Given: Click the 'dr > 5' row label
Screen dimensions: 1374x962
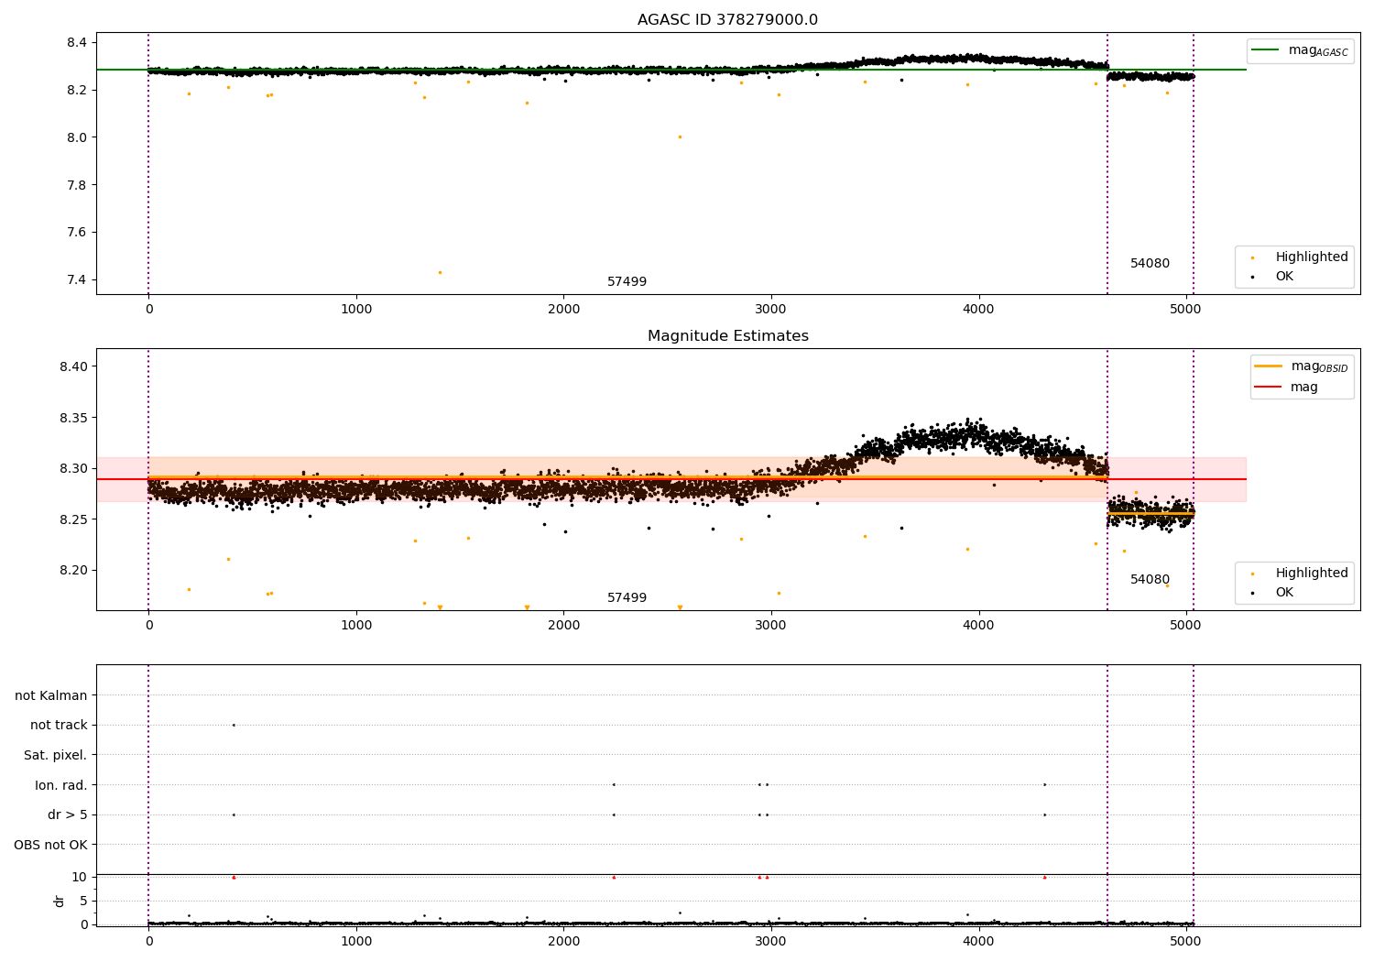Looking at the screenshot, I should coord(68,814).
